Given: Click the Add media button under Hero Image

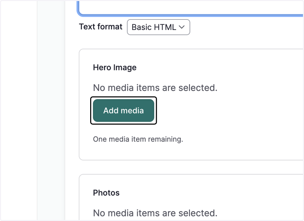Looking at the screenshot, I should click(124, 110).
